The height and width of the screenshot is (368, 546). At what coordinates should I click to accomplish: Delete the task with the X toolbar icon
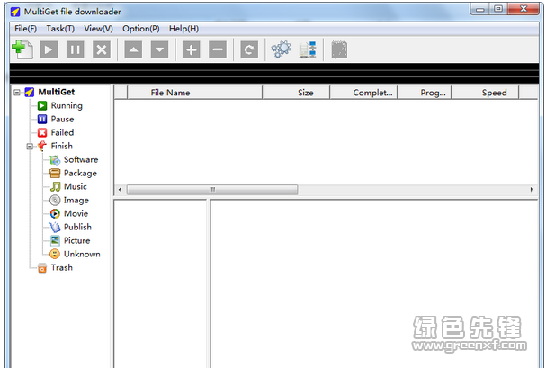pyautogui.click(x=102, y=49)
